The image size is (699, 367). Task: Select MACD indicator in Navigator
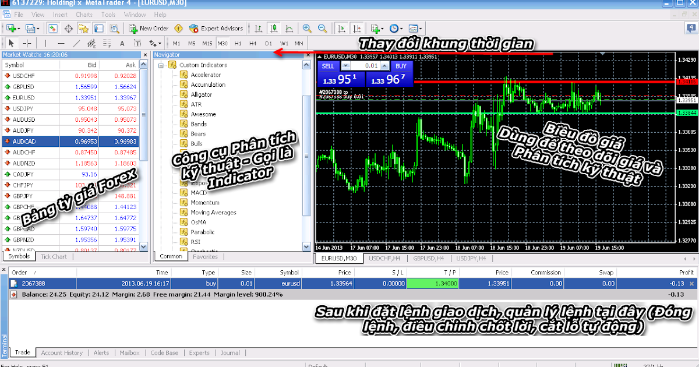[x=199, y=193]
